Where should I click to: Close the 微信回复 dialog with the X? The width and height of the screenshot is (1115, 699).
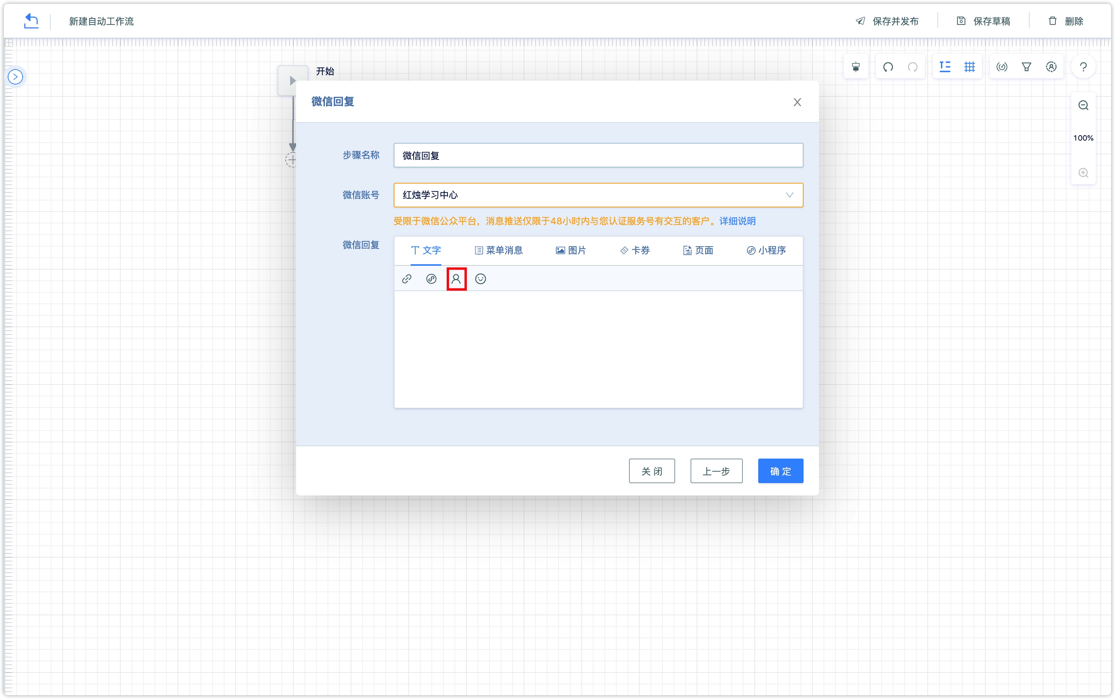pos(797,102)
